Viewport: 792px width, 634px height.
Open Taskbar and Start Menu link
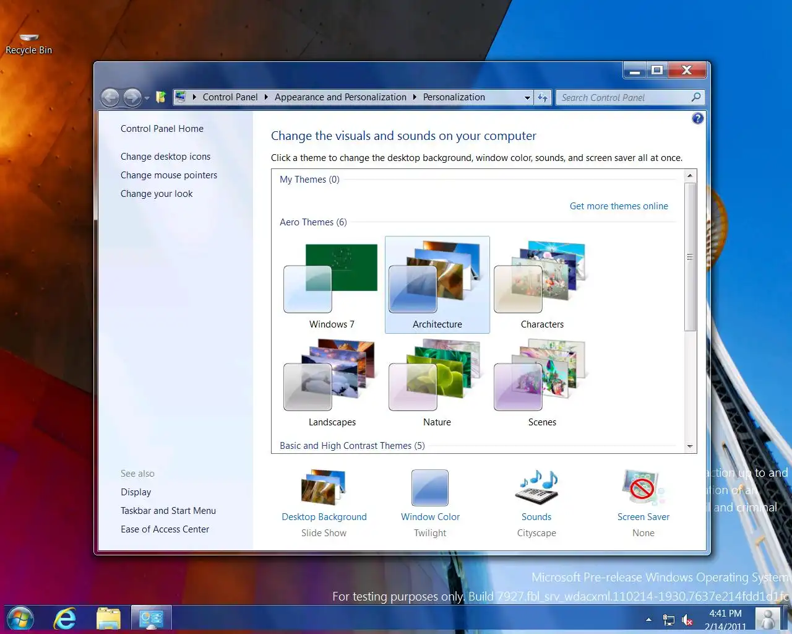[168, 511]
